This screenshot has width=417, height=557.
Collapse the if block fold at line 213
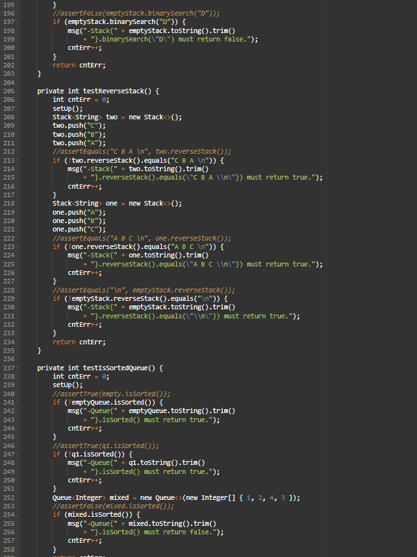point(18,161)
